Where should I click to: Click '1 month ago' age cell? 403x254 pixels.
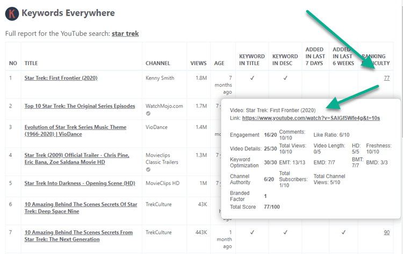(x=224, y=239)
